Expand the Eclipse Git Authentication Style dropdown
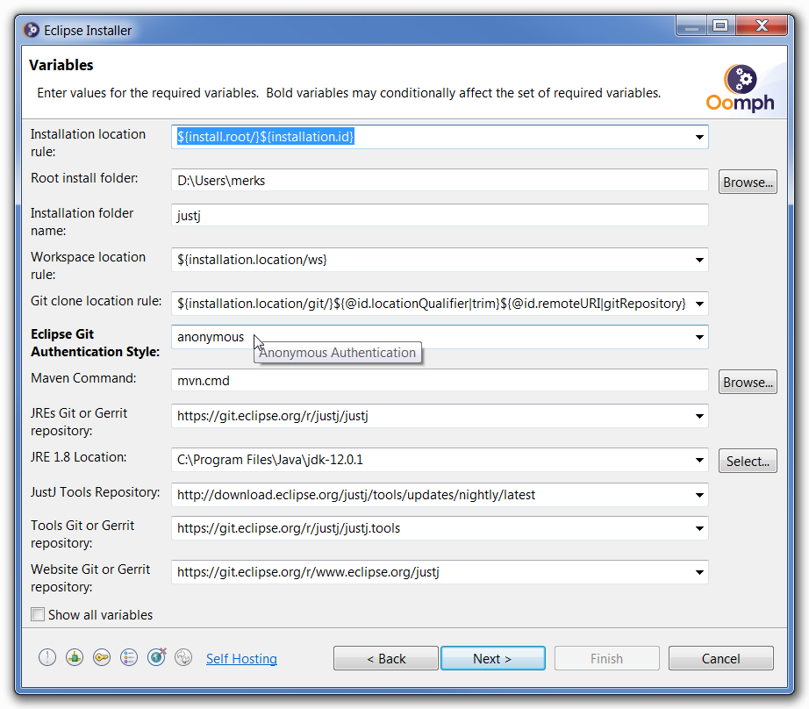The image size is (809, 709). coord(699,337)
